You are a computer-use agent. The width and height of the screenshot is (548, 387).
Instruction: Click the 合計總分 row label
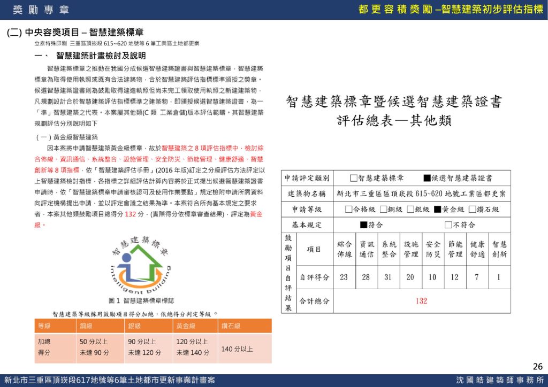tap(314, 301)
